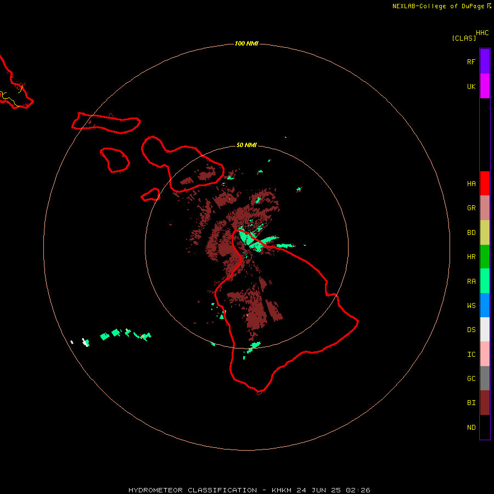The height and width of the screenshot is (494, 494).
Task: Click the RF legend label
Action: (x=471, y=61)
